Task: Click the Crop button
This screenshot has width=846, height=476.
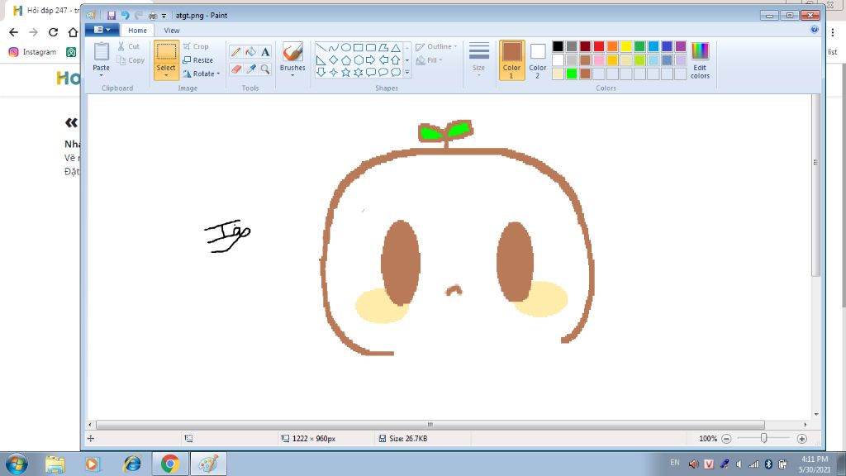Action: 196,46
